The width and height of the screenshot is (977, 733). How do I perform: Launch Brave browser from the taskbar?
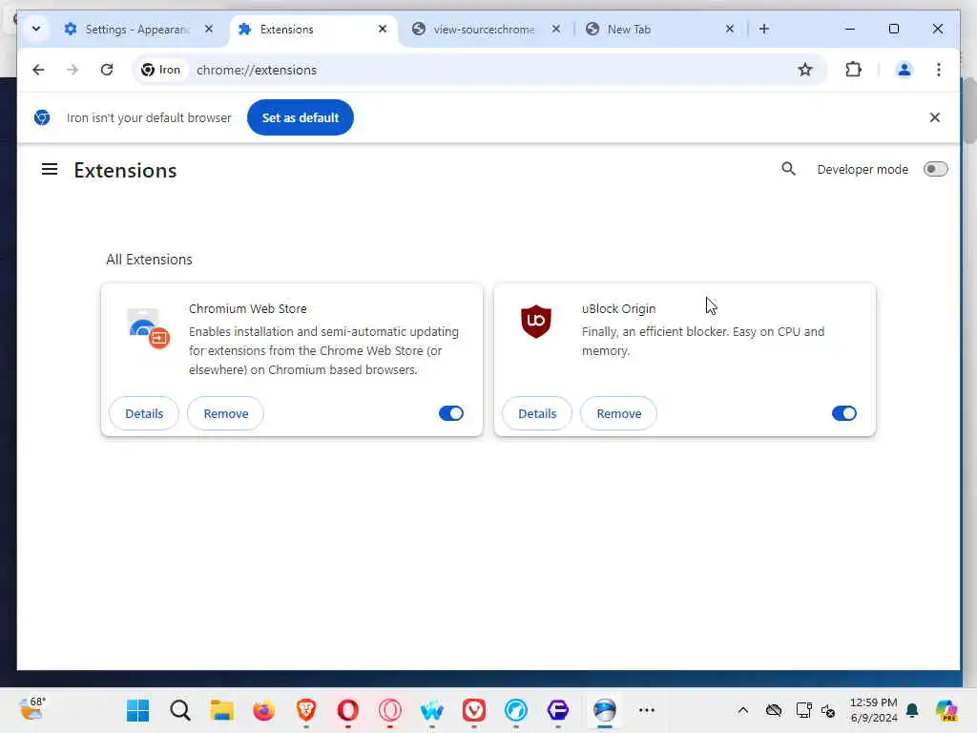(306, 710)
